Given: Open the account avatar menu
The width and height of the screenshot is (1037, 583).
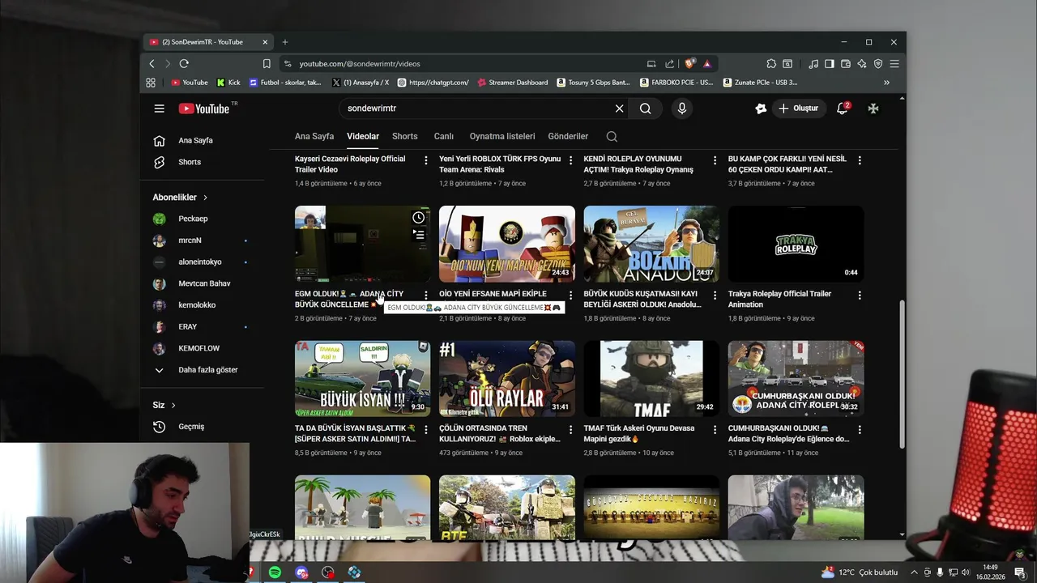Looking at the screenshot, I should point(873,109).
